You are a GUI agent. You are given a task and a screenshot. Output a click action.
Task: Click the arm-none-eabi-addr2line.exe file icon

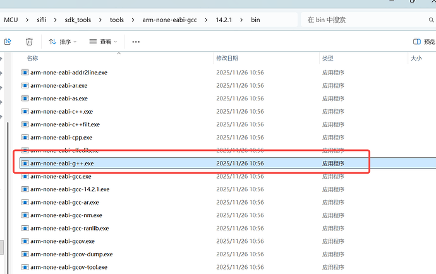tap(25, 73)
